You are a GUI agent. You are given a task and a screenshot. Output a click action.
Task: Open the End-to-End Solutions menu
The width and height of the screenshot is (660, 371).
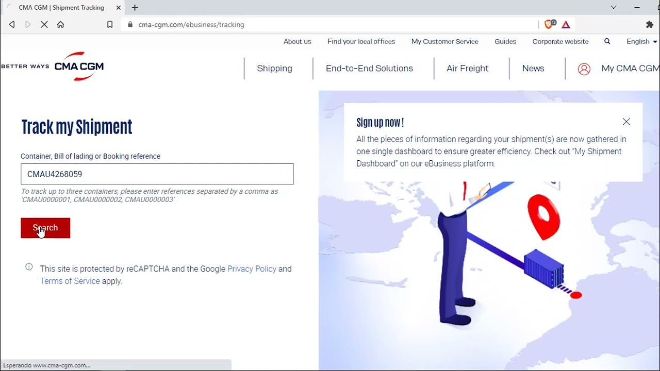click(369, 68)
